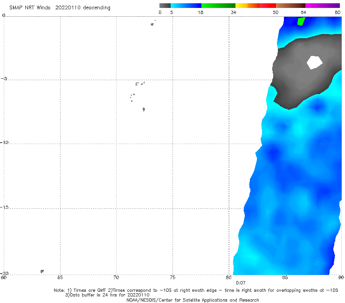Screen dimensions: 345x303
Task: Click the gray segment of the wind color scale
Action: coord(165,6)
